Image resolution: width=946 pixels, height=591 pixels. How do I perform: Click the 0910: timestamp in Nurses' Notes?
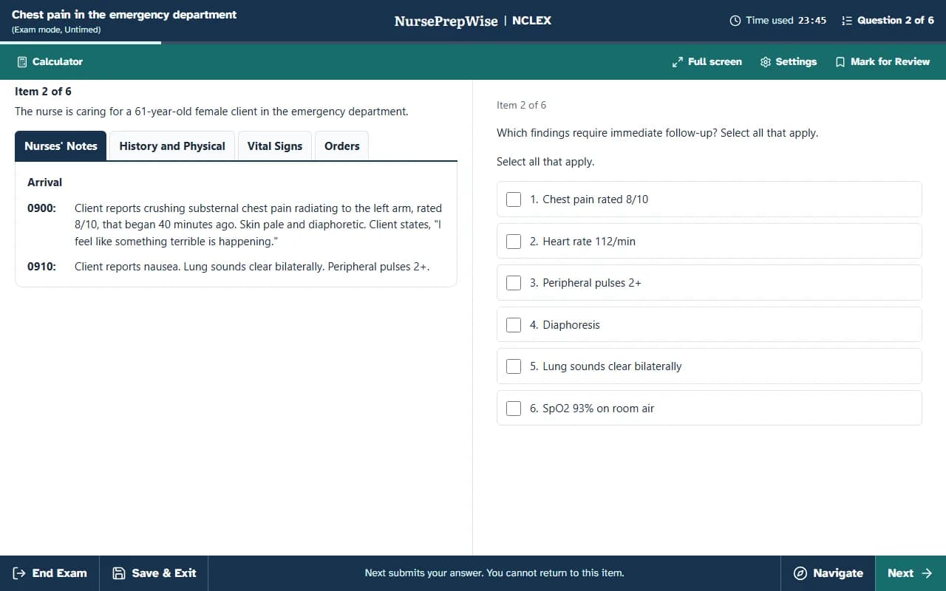[41, 267]
